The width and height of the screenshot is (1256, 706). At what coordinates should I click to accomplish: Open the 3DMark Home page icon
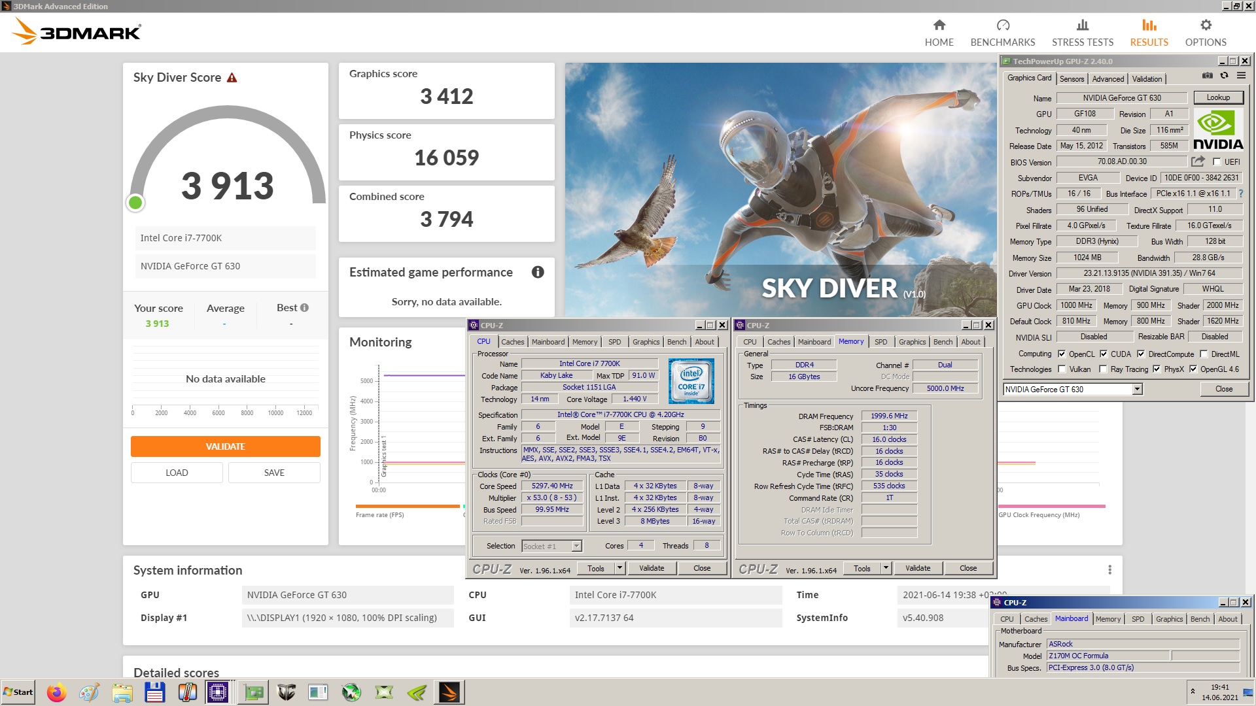[939, 25]
